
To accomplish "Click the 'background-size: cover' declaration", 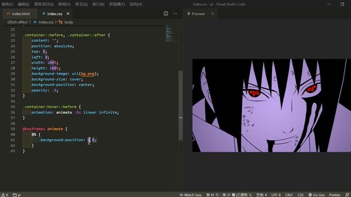I will (57, 79).
